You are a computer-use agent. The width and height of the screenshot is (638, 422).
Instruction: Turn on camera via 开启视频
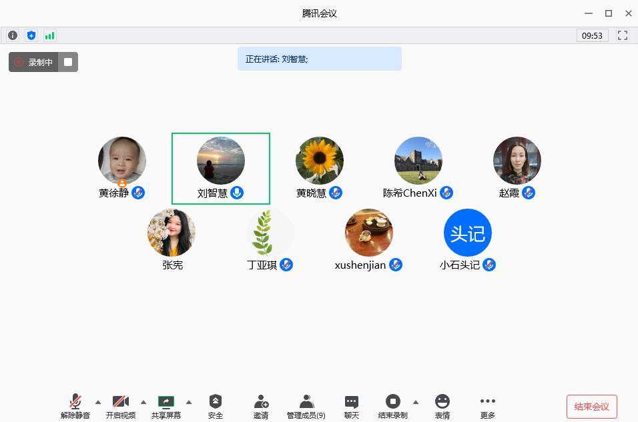click(x=120, y=406)
